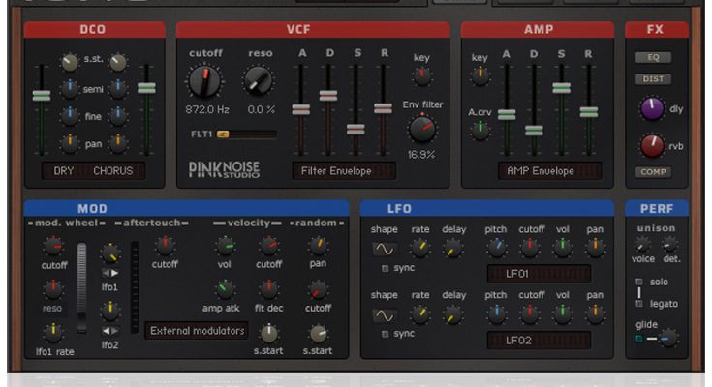Click the unison voice knob
This screenshot has width=712, height=387.
point(641,245)
